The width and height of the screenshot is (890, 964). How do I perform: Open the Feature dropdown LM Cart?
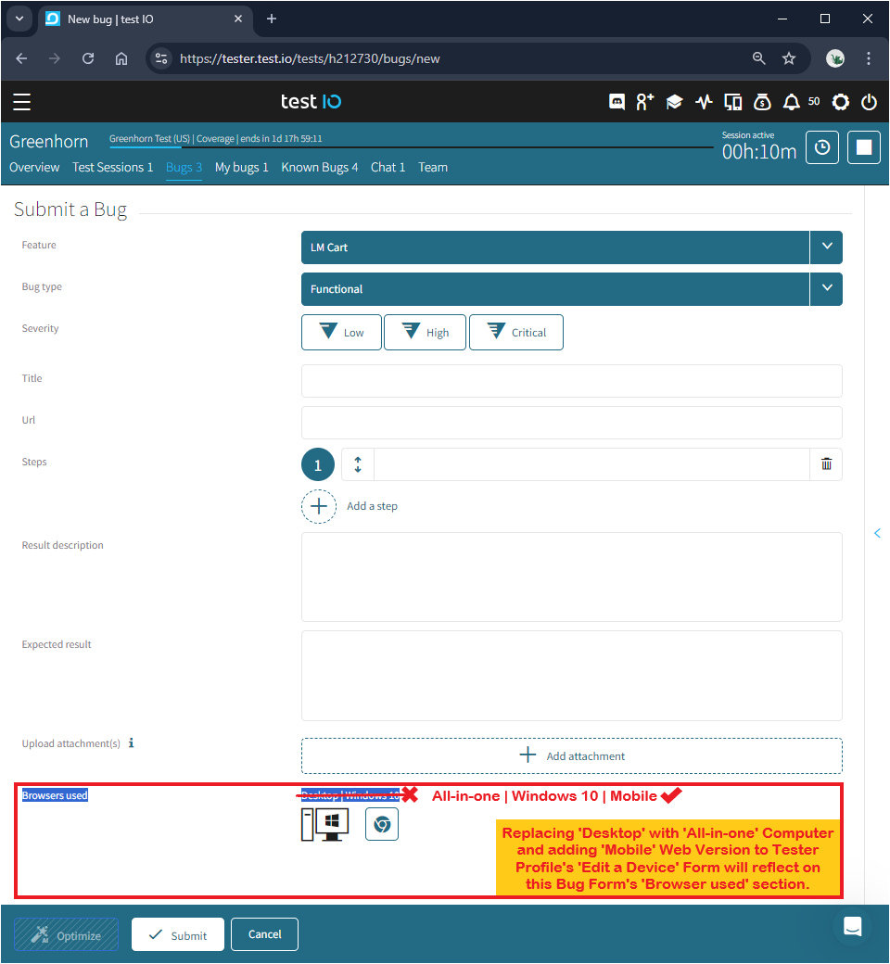pyautogui.click(x=554, y=247)
